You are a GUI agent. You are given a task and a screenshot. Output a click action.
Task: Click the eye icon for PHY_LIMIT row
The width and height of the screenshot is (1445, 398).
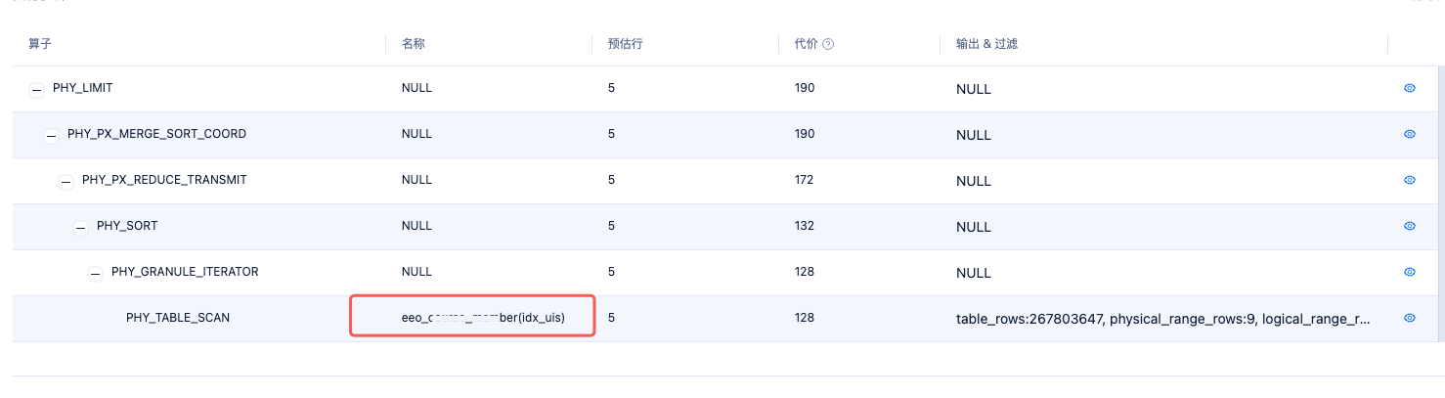tap(1410, 88)
